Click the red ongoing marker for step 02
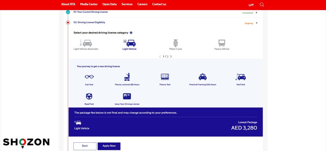 (x=68, y=23)
